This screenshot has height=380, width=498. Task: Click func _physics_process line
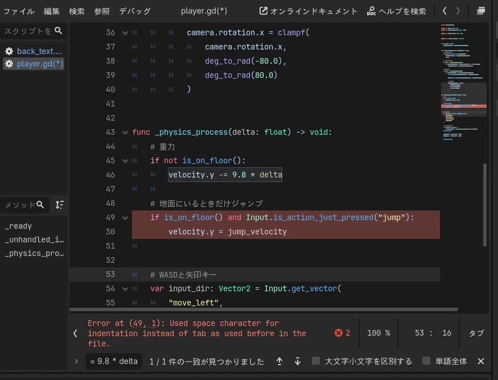pyautogui.click(x=232, y=133)
